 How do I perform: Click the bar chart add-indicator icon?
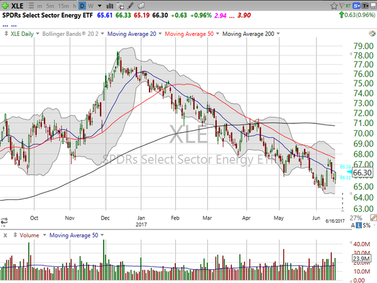pos(109,6)
